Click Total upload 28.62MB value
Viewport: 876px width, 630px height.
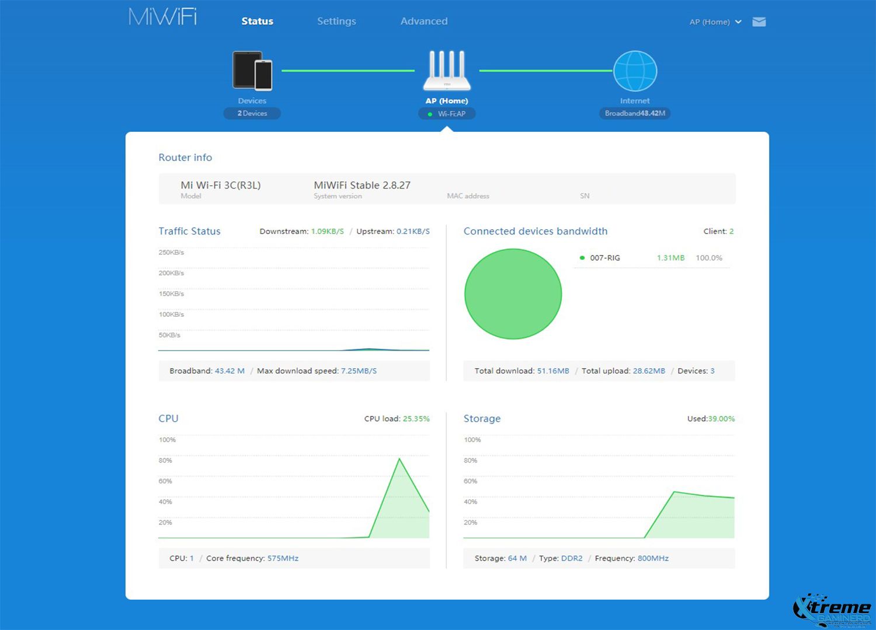pos(649,371)
